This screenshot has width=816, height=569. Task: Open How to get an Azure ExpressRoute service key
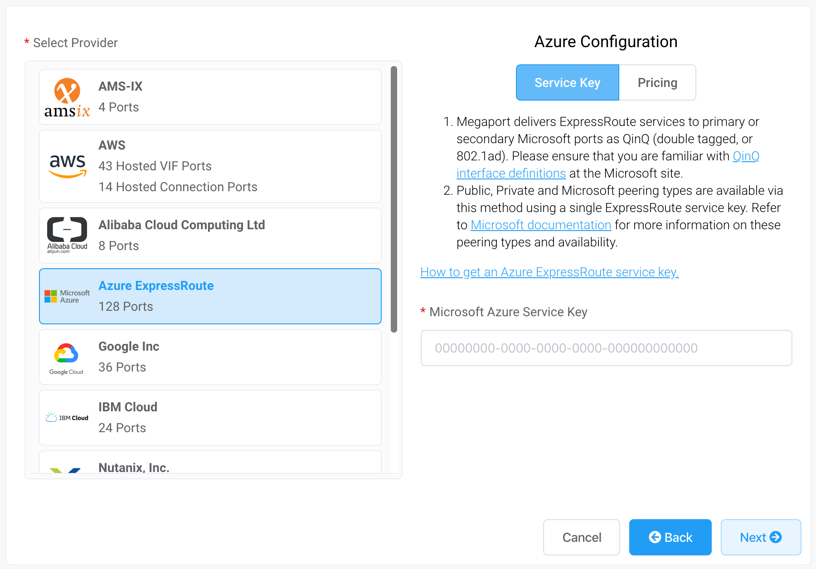[x=549, y=272]
